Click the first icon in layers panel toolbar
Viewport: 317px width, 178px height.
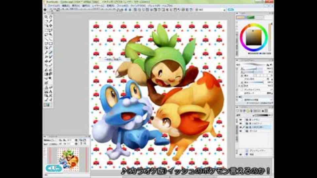click(238, 111)
